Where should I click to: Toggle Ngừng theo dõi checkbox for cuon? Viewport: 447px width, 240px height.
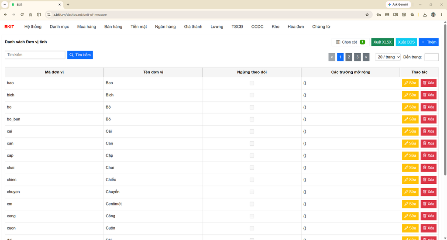point(252,228)
